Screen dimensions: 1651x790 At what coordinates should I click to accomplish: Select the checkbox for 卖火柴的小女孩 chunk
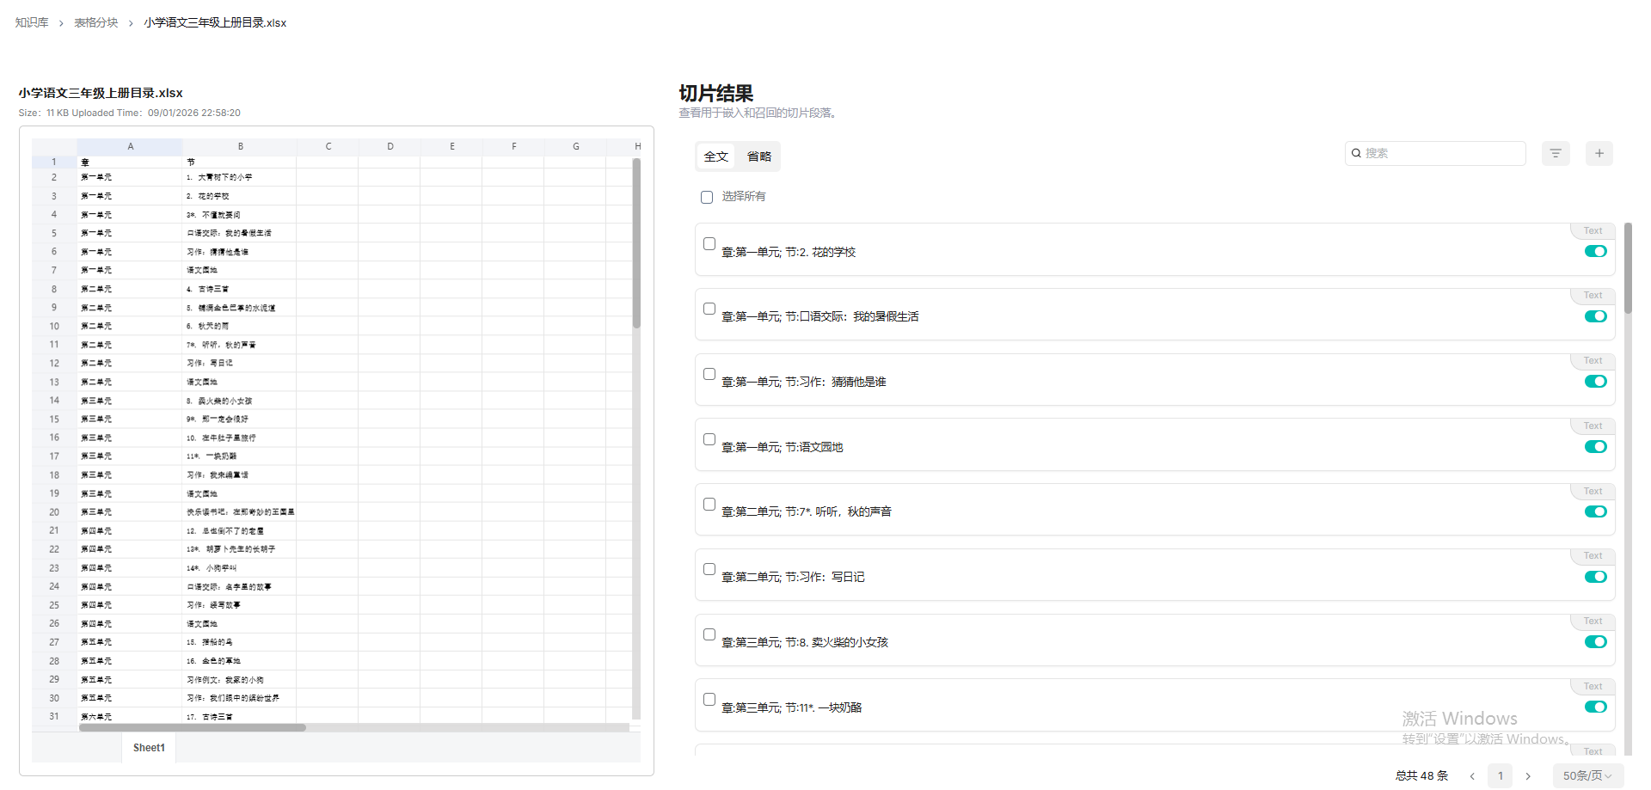coord(709,634)
